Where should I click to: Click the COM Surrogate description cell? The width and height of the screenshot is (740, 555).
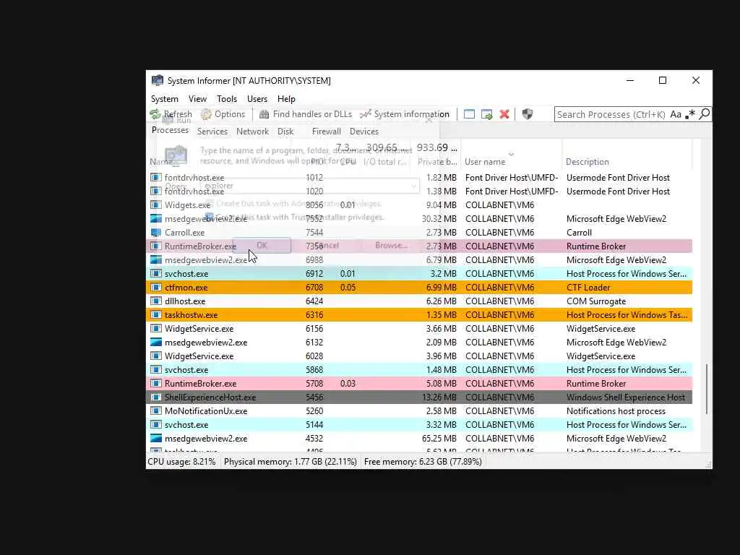[x=596, y=301]
